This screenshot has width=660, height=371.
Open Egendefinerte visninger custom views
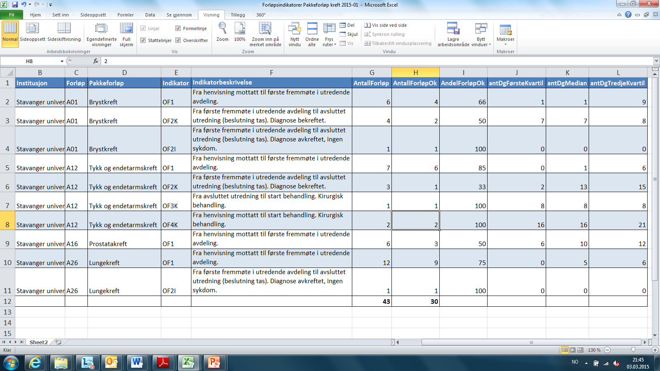click(x=101, y=35)
